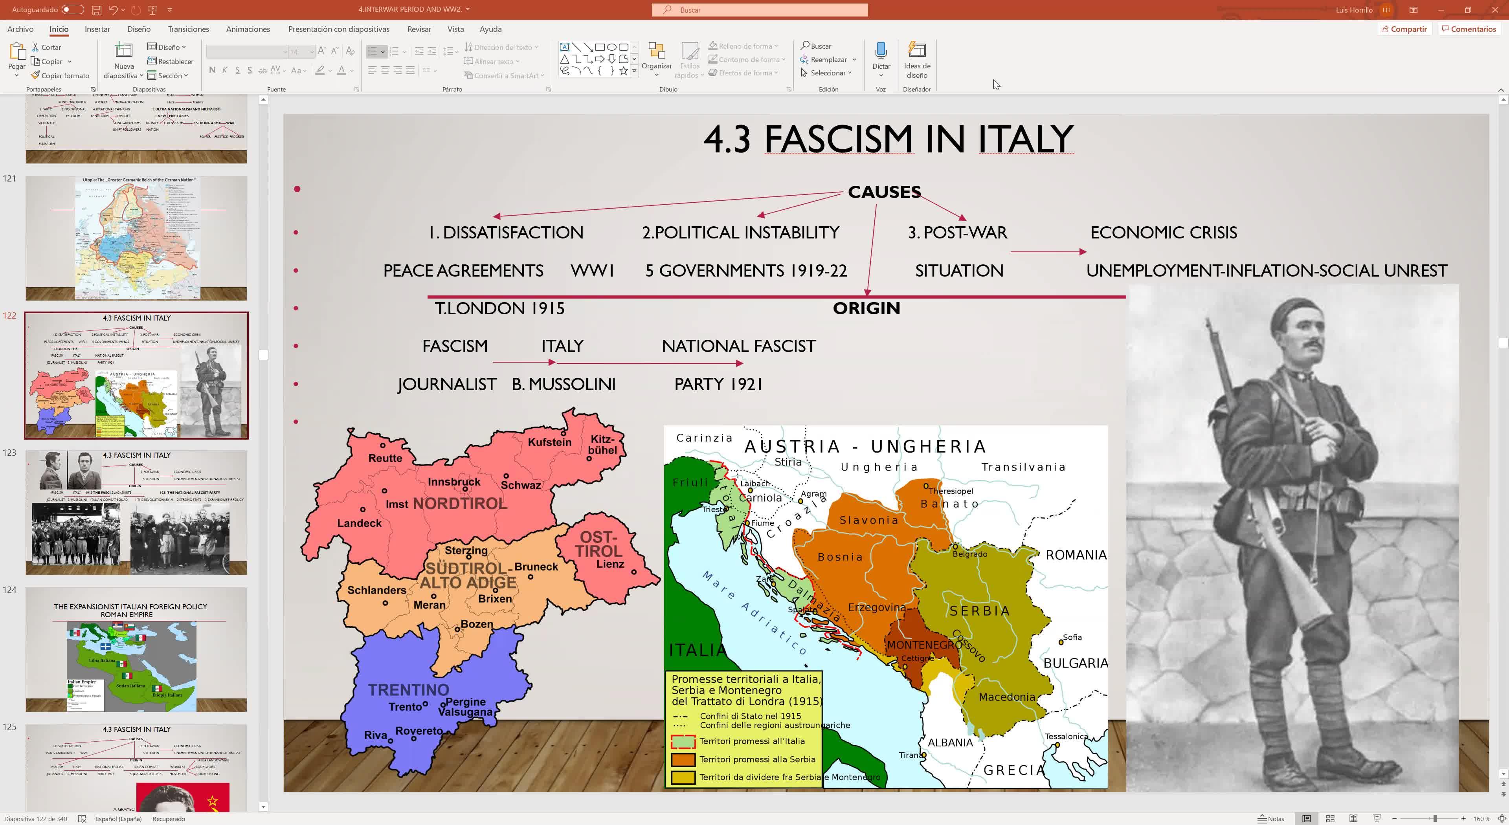Image resolution: width=1509 pixels, height=825 pixels.
Task: Open the Animaciones tab
Action: [x=248, y=29]
